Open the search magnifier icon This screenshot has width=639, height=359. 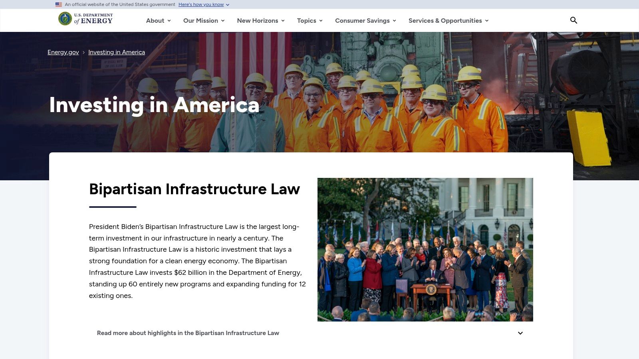[x=574, y=20]
